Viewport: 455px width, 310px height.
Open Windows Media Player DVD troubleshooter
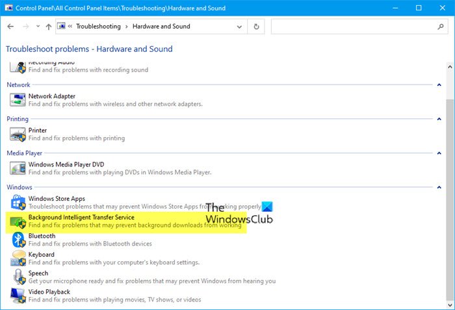pyautogui.click(x=66, y=164)
